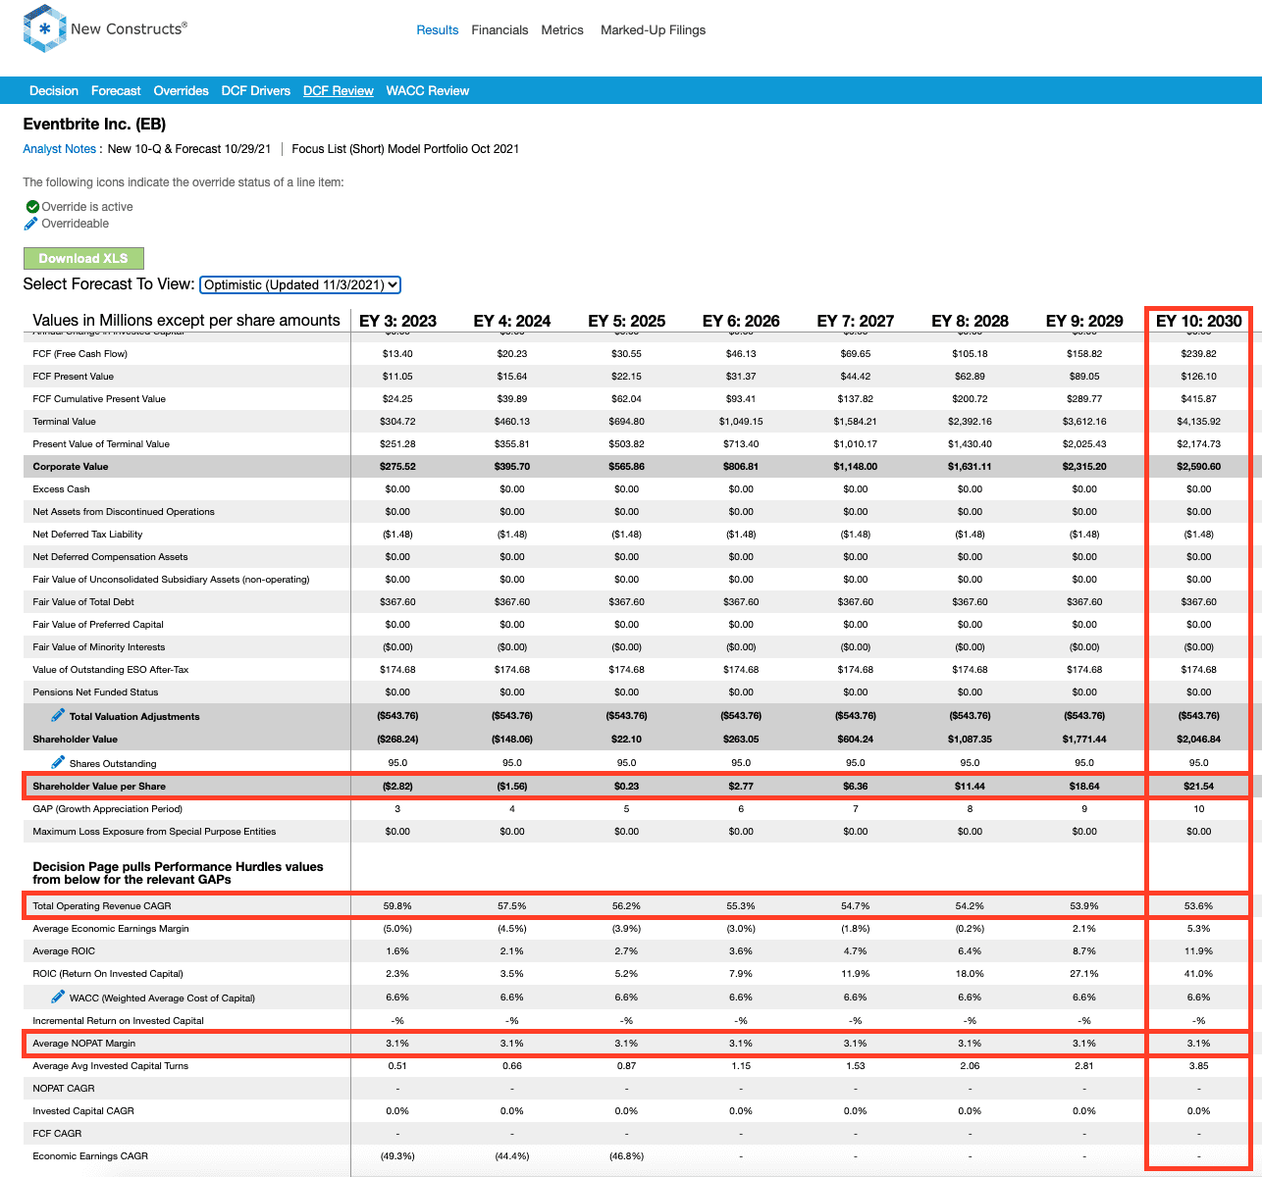The width and height of the screenshot is (1262, 1177).
Task: Click the $4,135.92 terminal value cell
Action: click(x=1198, y=421)
